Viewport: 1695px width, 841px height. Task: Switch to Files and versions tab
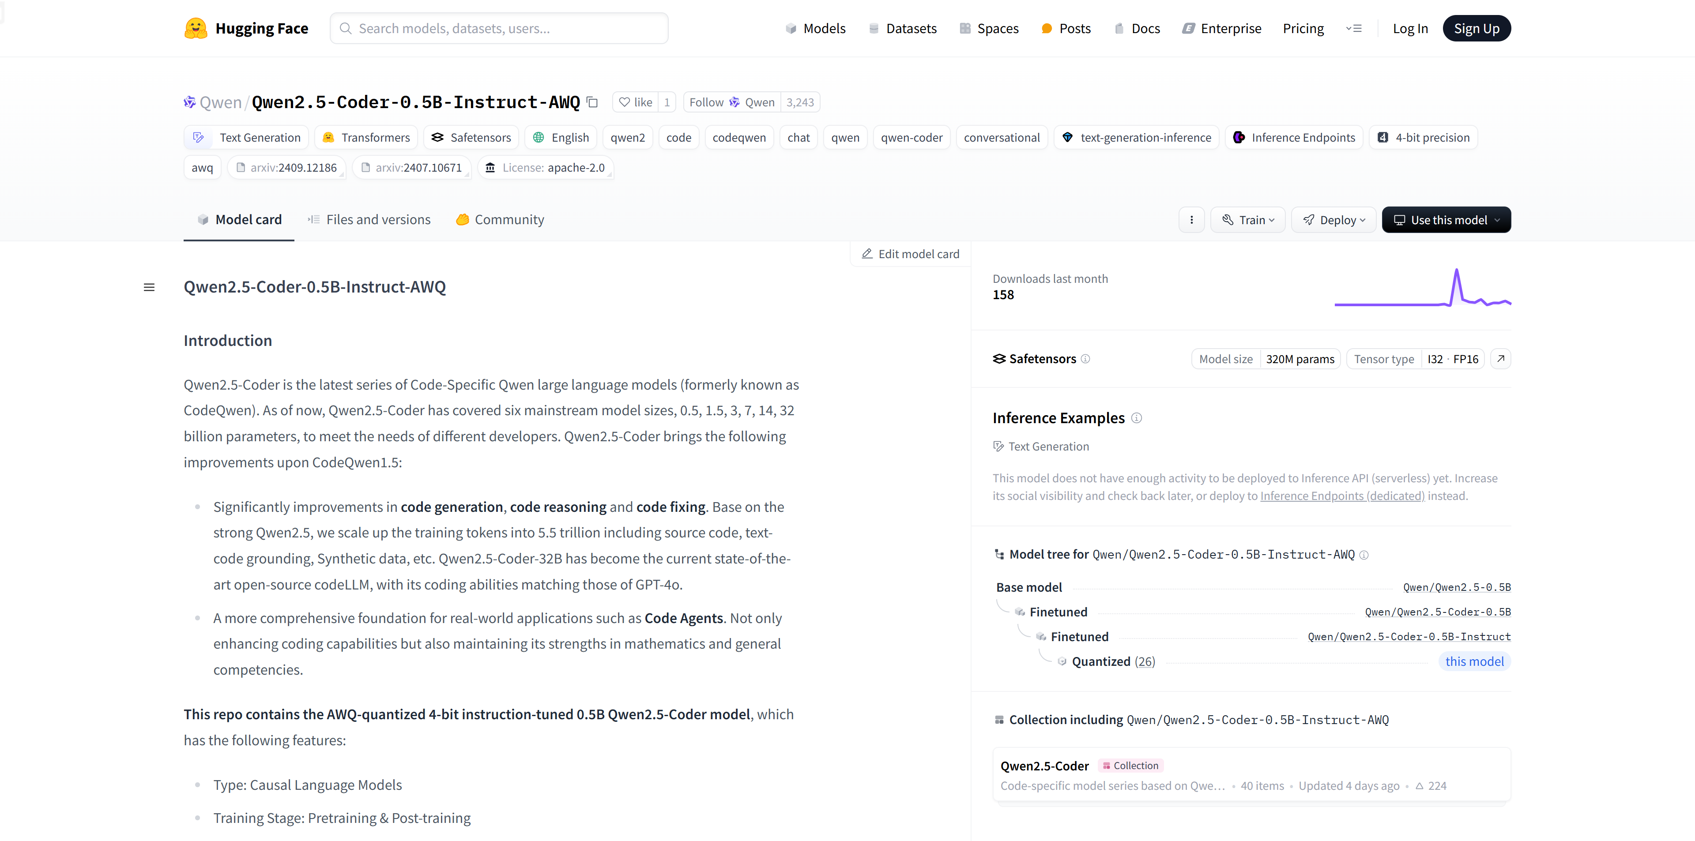[x=369, y=220]
